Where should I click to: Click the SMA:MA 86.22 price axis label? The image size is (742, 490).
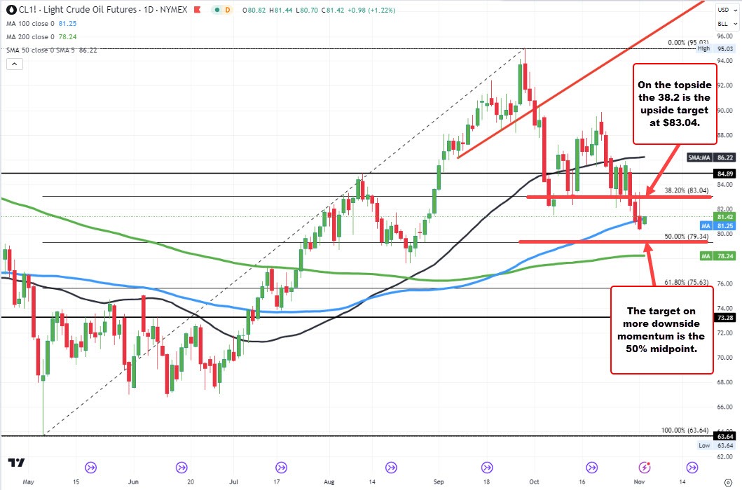pos(711,157)
